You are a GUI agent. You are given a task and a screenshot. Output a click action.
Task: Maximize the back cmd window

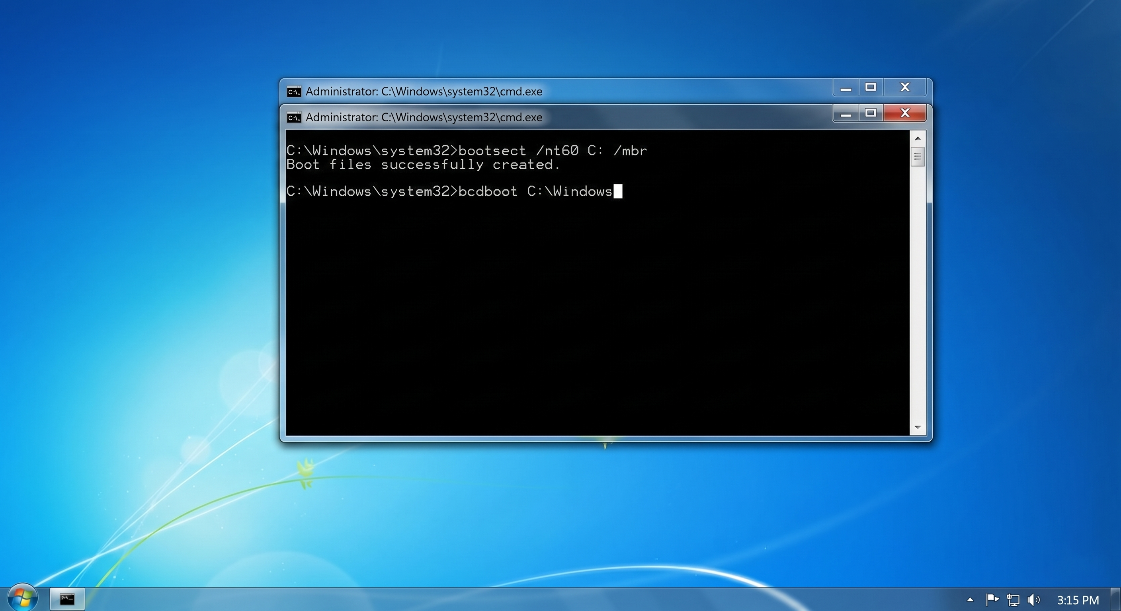click(870, 88)
